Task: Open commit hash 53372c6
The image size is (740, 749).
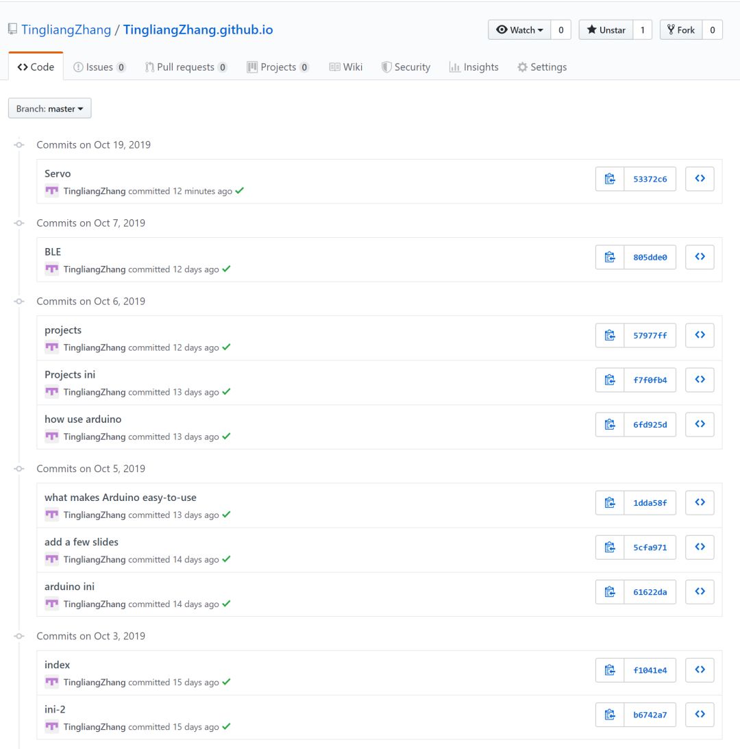Action: click(x=650, y=179)
